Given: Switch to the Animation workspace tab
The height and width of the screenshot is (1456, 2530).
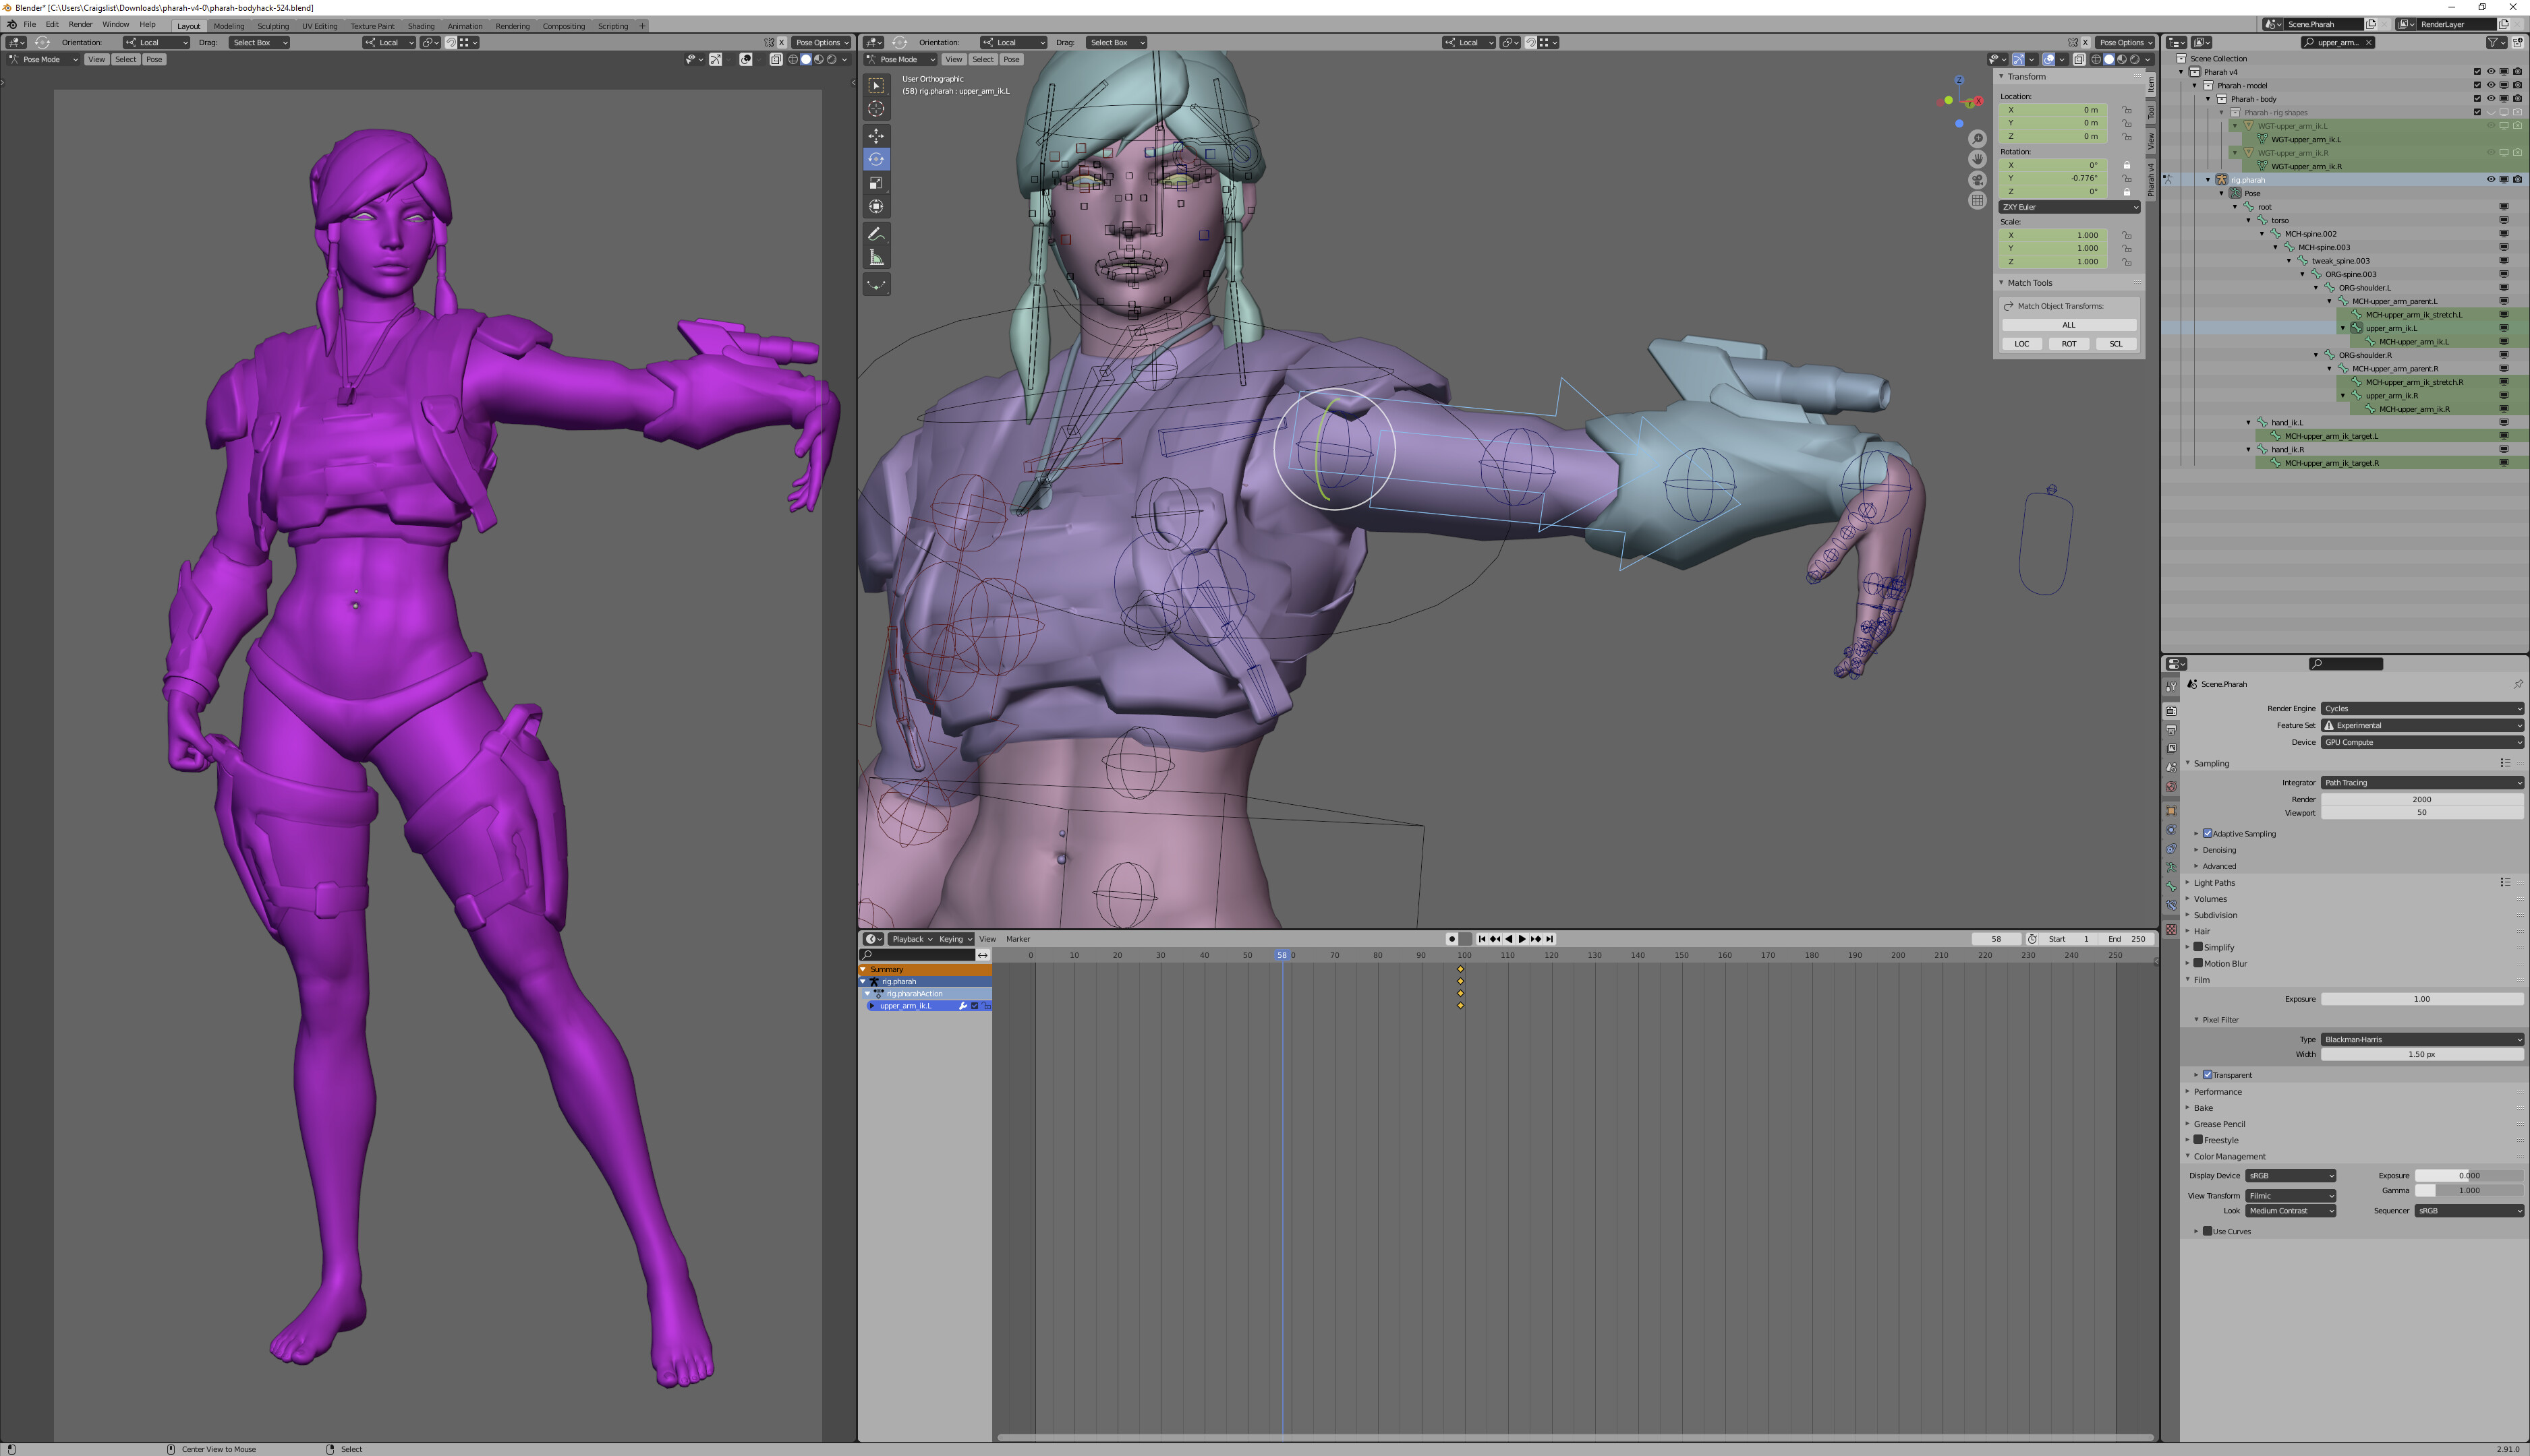Looking at the screenshot, I should [x=464, y=26].
